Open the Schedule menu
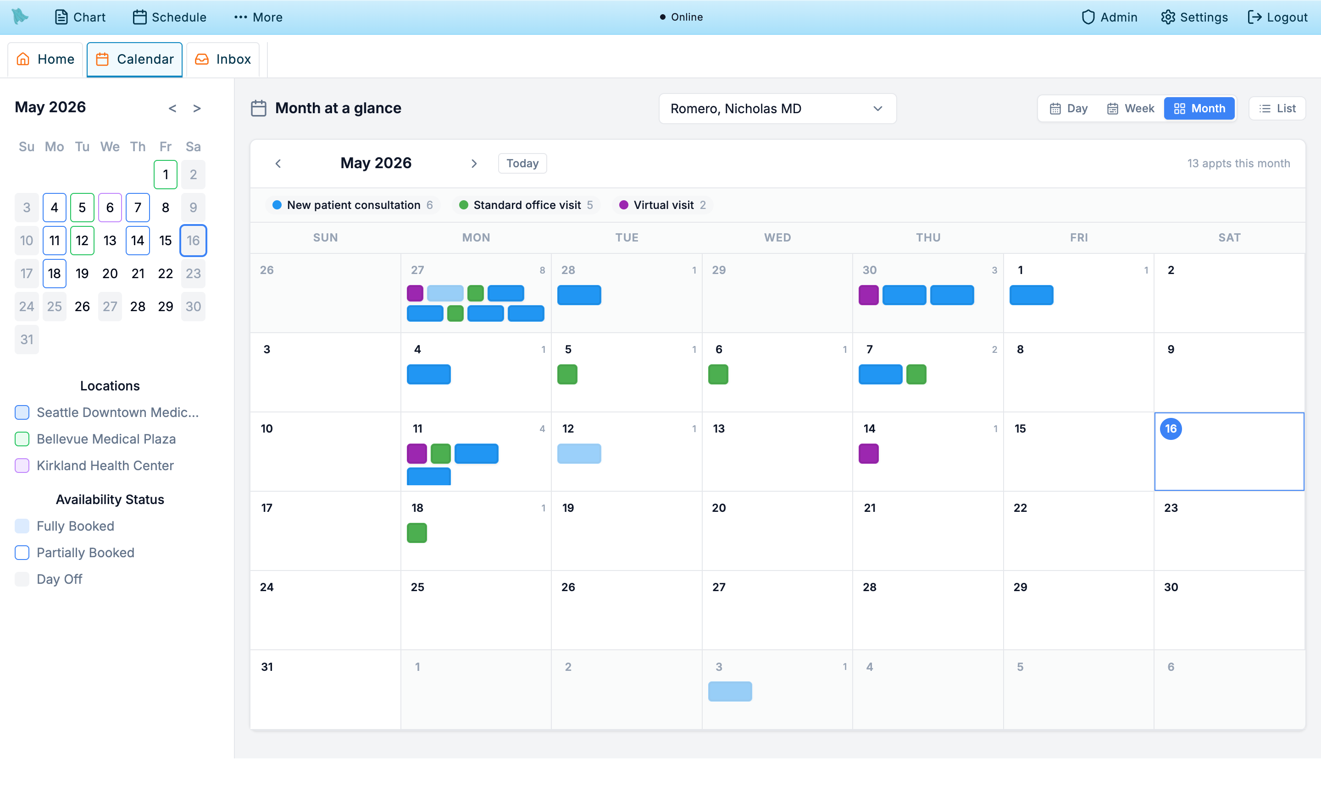1321x790 pixels. pyautogui.click(x=169, y=17)
